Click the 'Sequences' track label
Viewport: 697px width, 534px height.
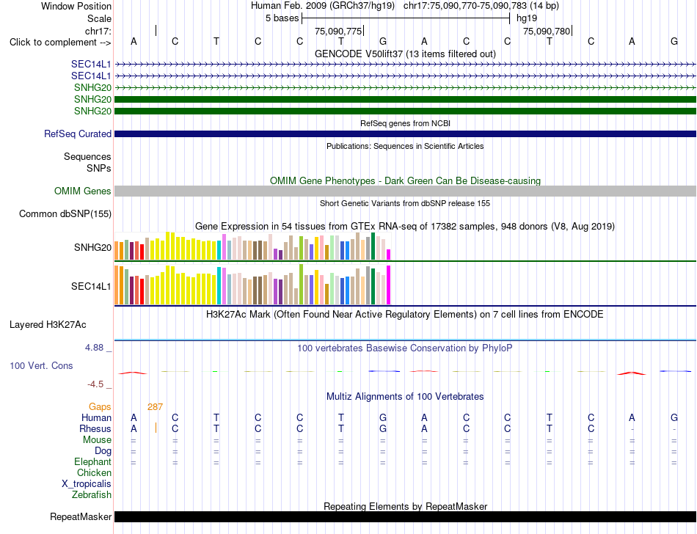87,156
